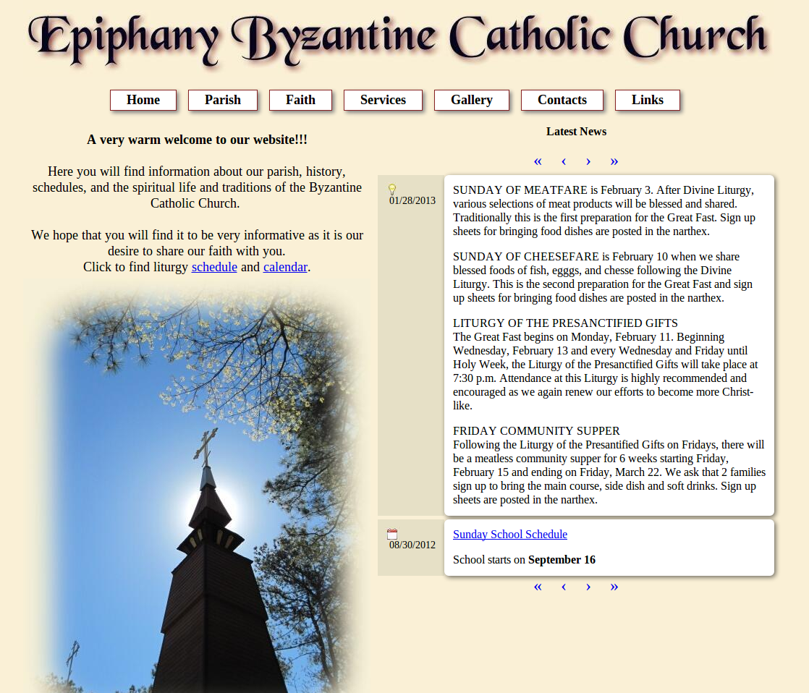Go to next news page, top pager
Image resolution: width=809 pixels, height=693 pixels.
588,161
